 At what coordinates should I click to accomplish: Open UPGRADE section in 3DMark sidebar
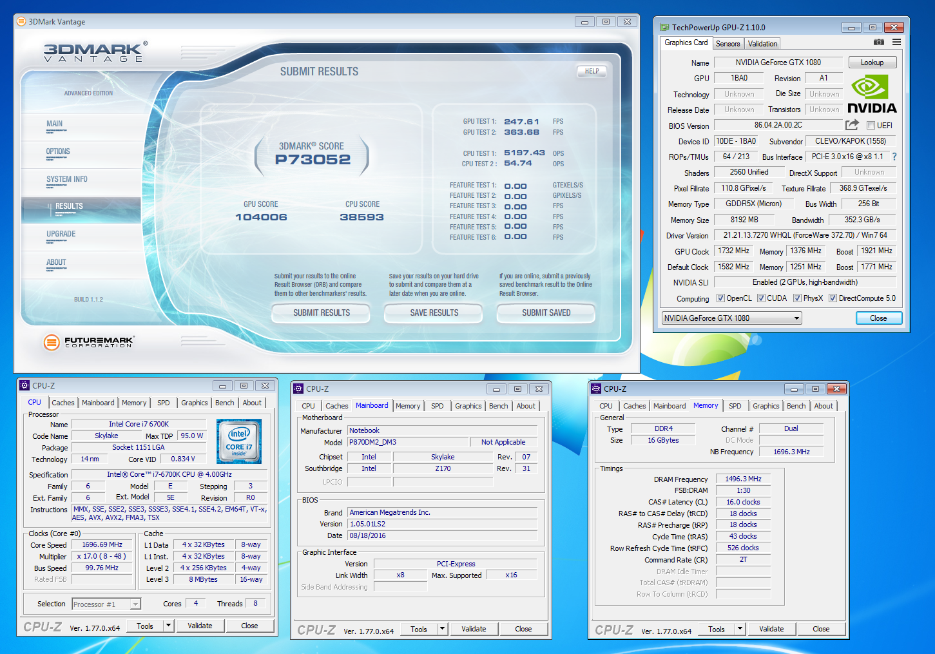click(x=61, y=235)
